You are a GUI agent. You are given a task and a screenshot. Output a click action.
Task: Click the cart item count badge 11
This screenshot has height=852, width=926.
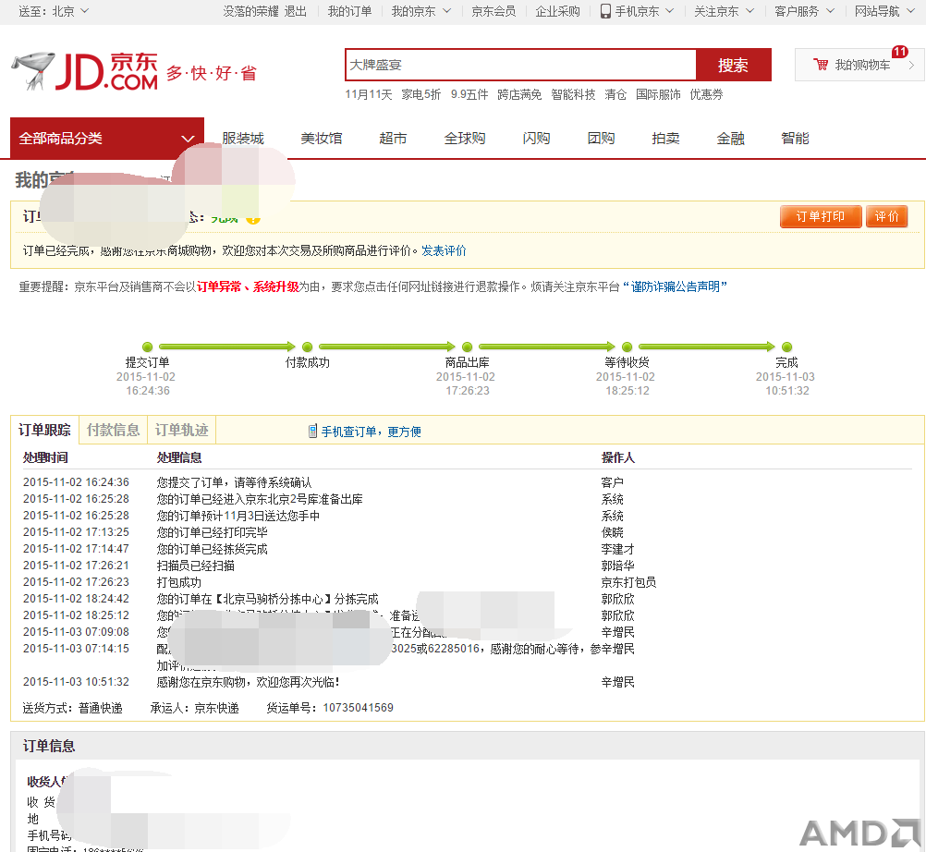[899, 52]
